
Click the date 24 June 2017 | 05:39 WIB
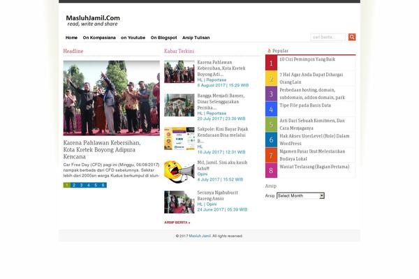(222, 209)
